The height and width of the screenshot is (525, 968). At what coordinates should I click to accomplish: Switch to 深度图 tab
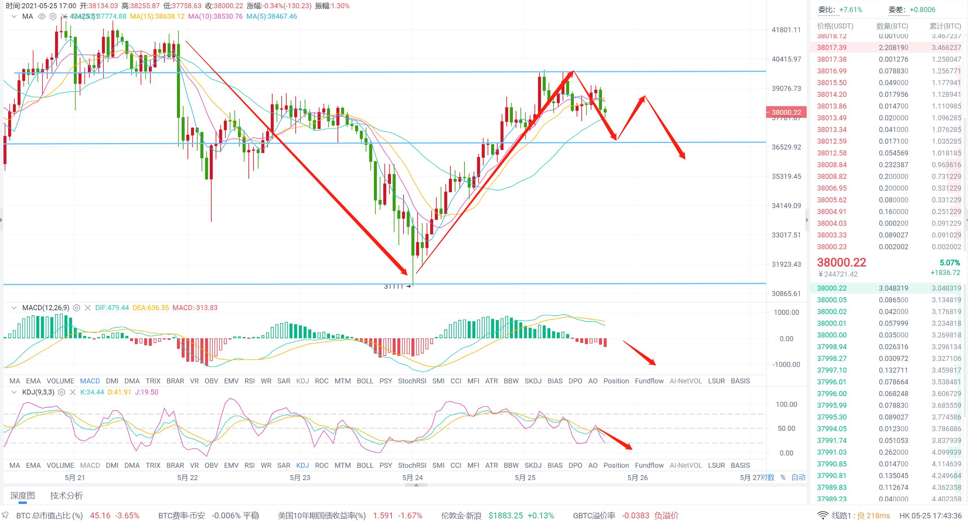tap(23, 496)
